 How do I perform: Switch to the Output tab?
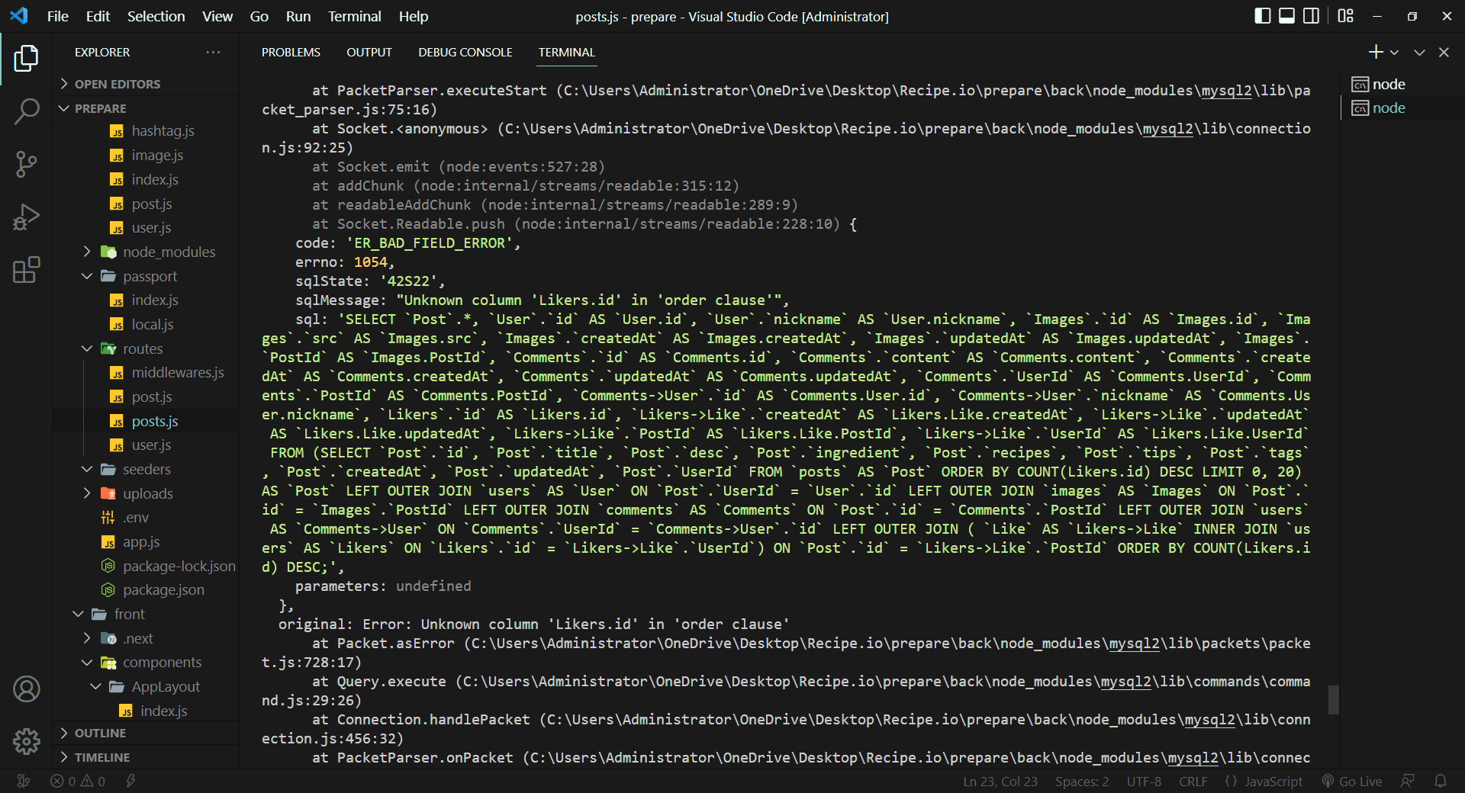coord(369,53)
